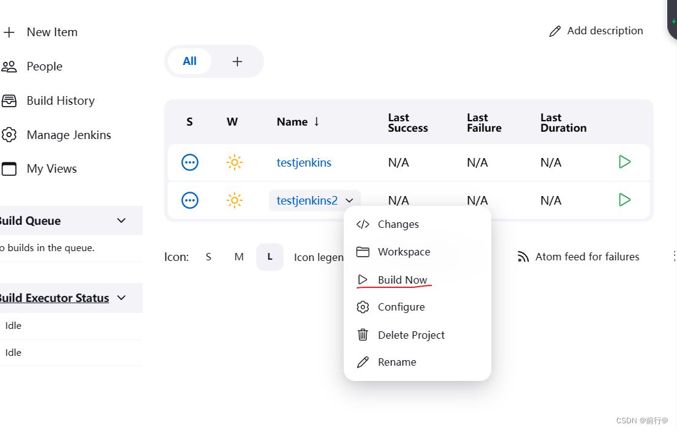
Task: Click the My Views window icon
Action: click(x=9, y=169)
